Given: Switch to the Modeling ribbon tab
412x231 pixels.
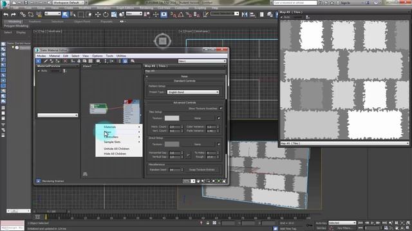Looking at the screenshot, I should [14, 21].
